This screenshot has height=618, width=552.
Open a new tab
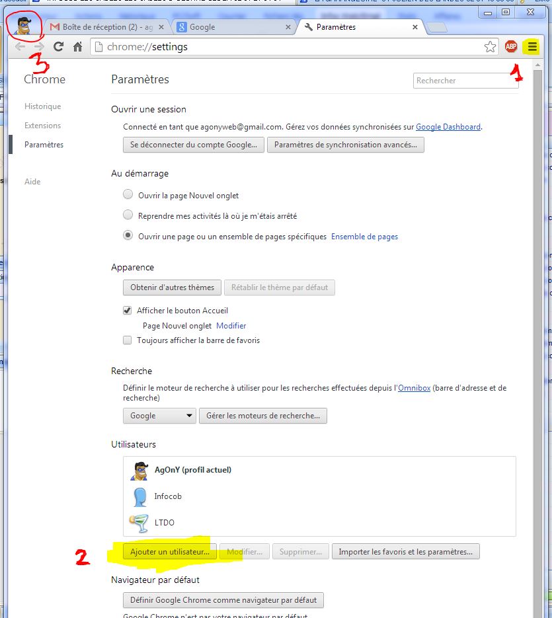437,27
